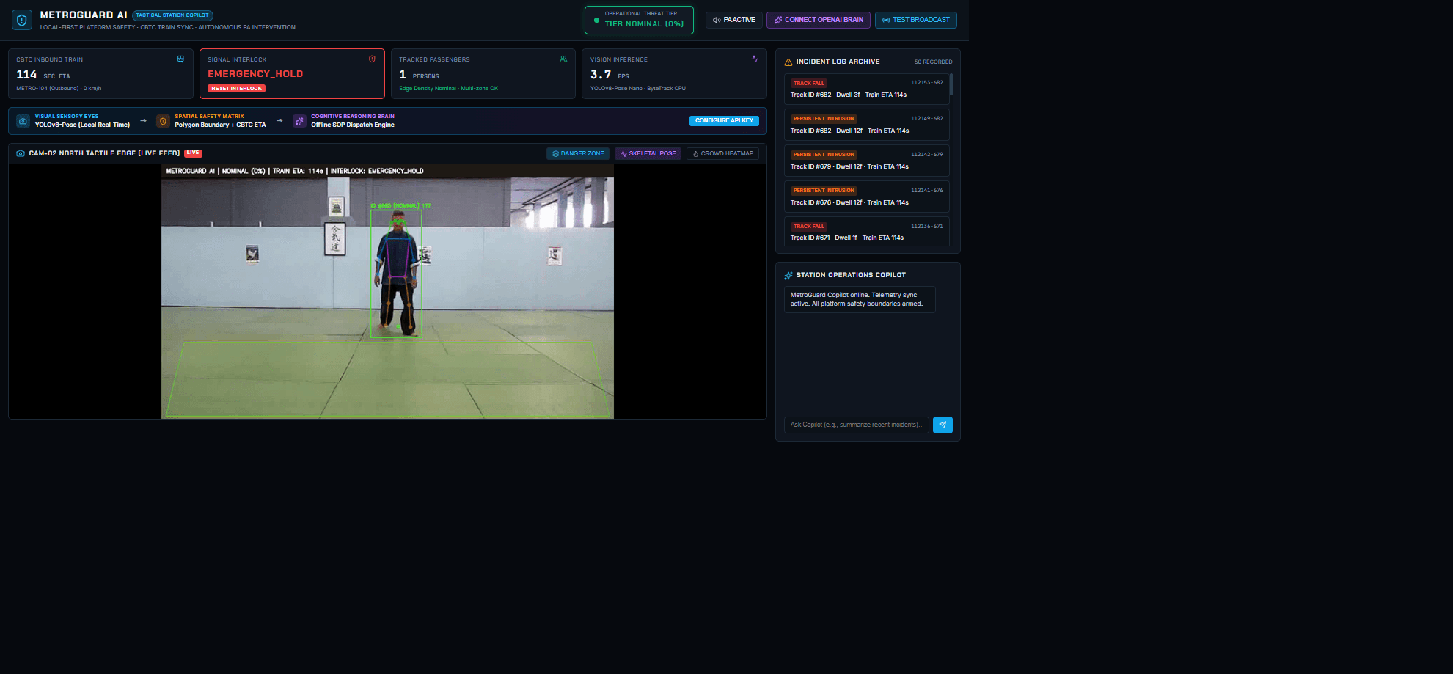This screenshot has height=674, width=1453.
Task: Click the live camera feed video
Action: click(387, 292)
